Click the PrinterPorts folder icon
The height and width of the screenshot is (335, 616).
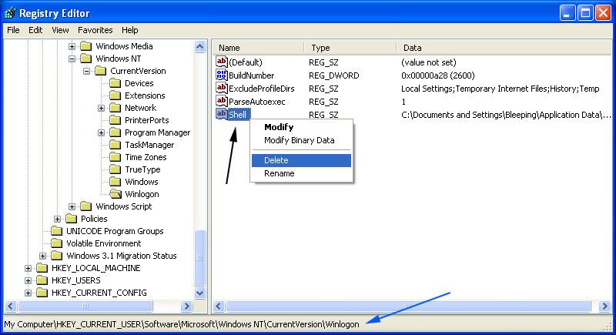pyautogui.click(x=115, y=120)
